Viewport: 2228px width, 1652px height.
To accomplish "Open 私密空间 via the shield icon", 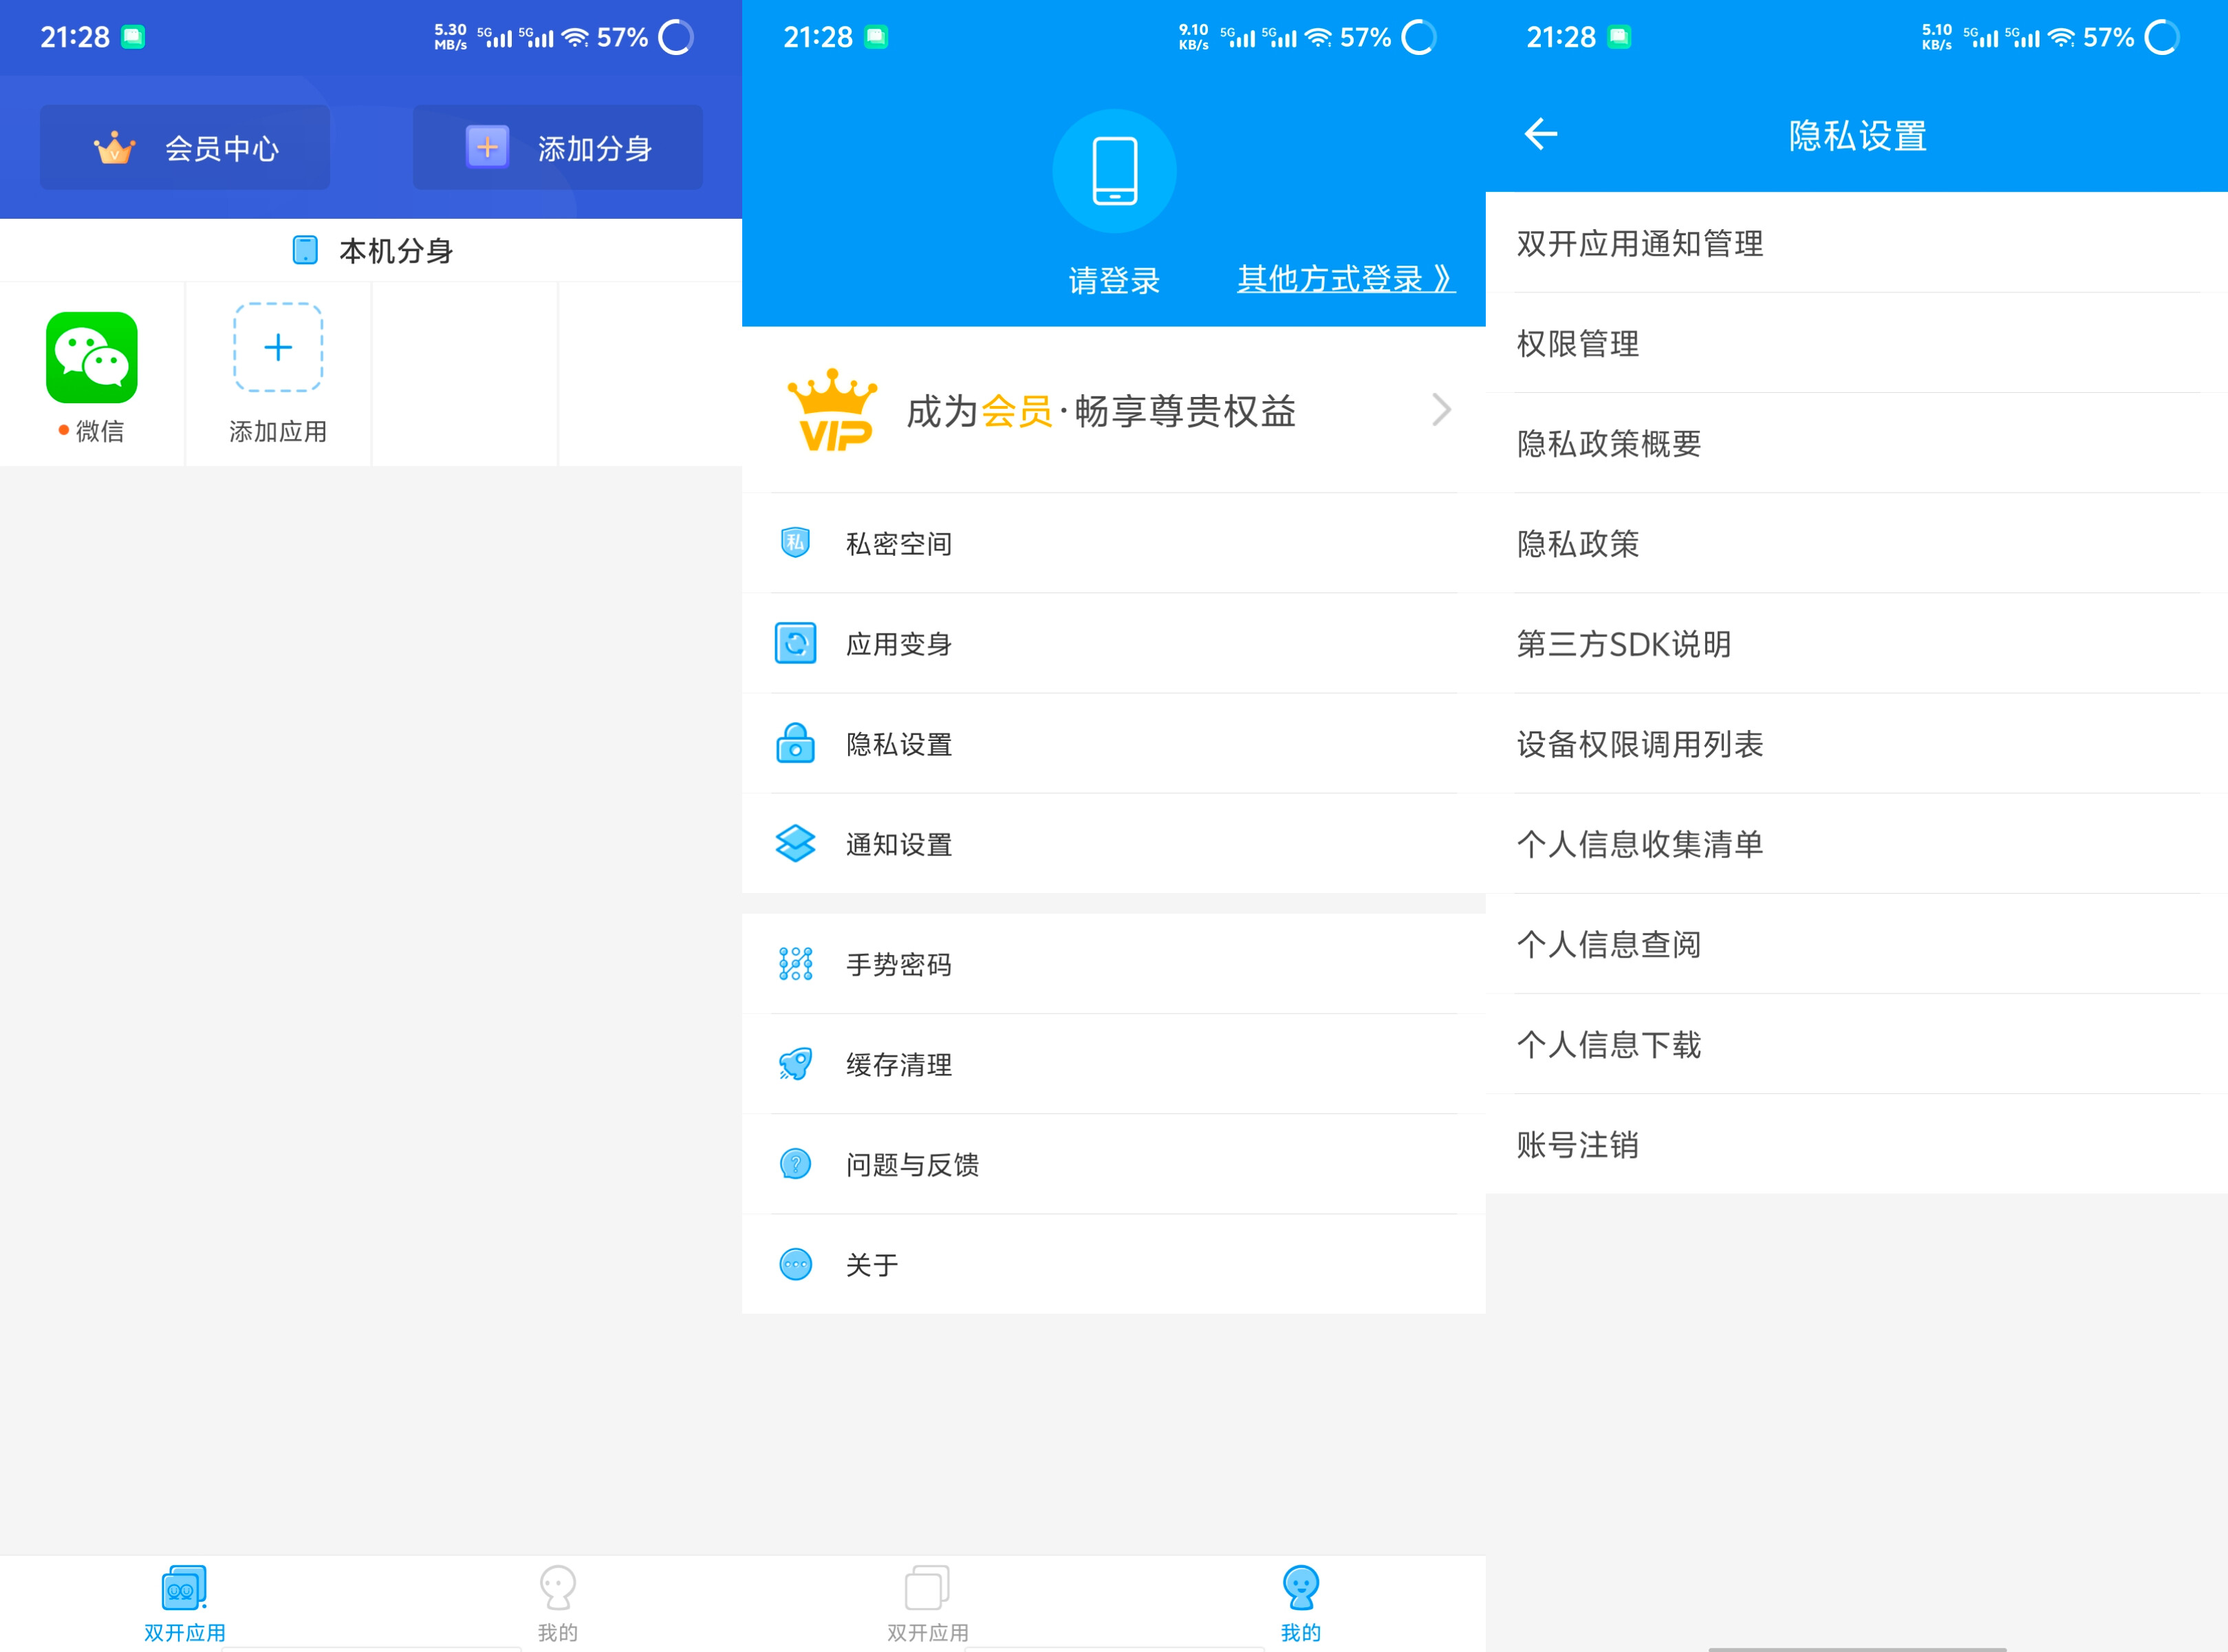I will pyautogui.click(x=794, y=543).
